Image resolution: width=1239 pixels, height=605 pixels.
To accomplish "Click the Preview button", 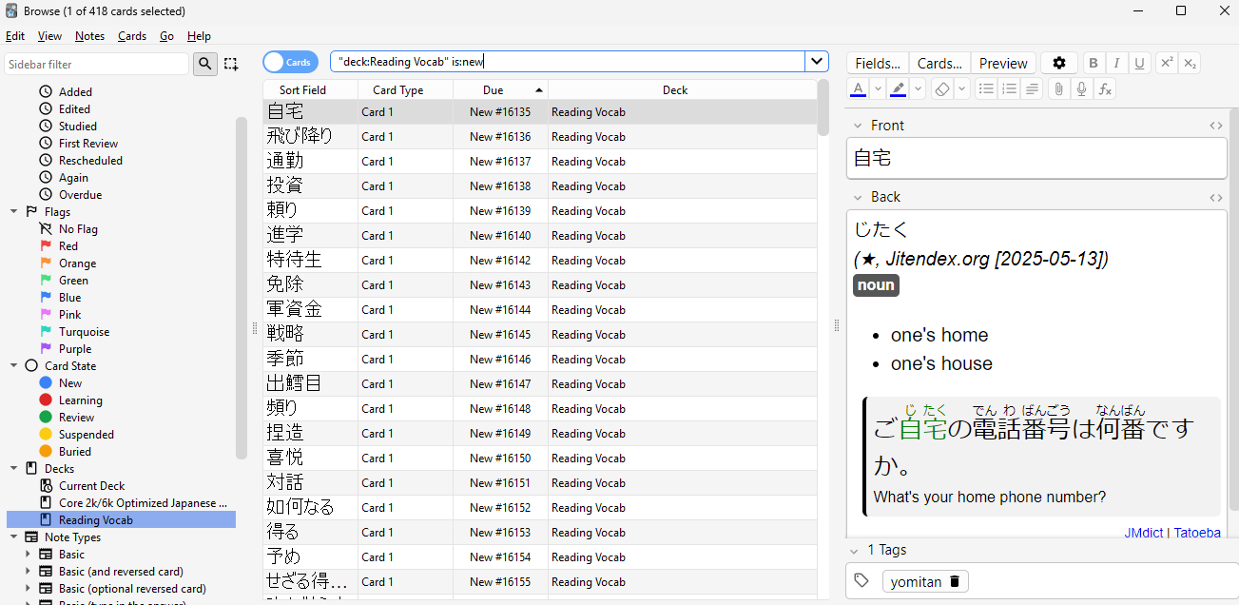I will tap(1003, 63).
